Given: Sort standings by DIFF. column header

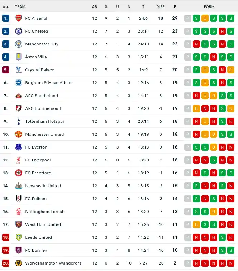Looking at the screenshot, I should [x=161, y=6].
